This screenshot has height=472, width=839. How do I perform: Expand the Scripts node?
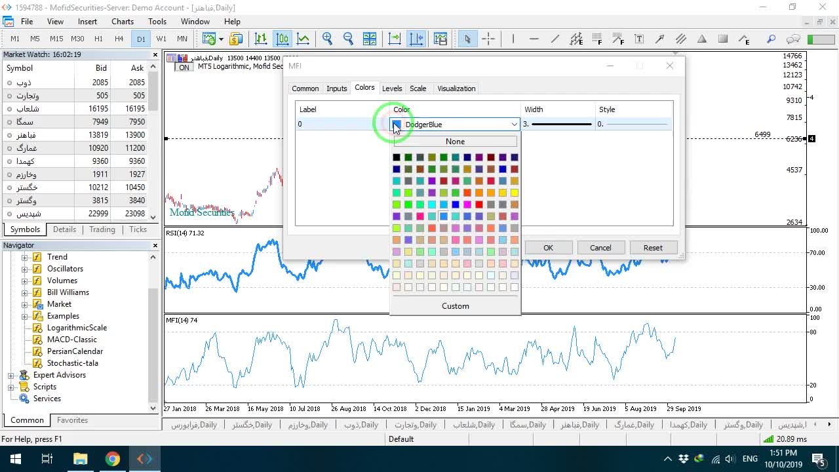point(11,387)
